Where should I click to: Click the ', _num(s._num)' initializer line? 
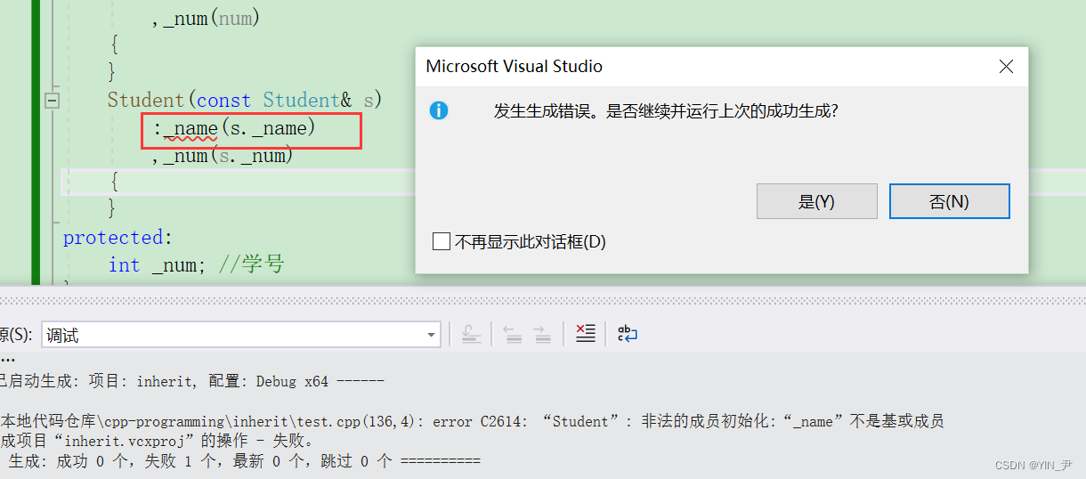(223, 156)
